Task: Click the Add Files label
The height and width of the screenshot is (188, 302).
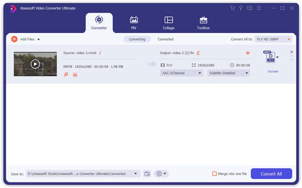Action: (27, 39)
